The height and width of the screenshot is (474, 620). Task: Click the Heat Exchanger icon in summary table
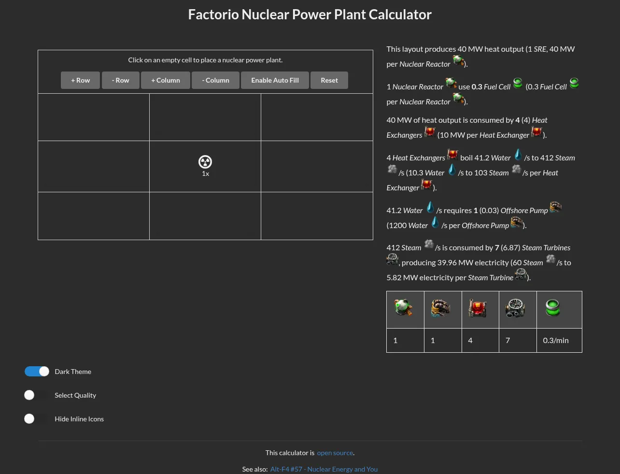[478, 308]
